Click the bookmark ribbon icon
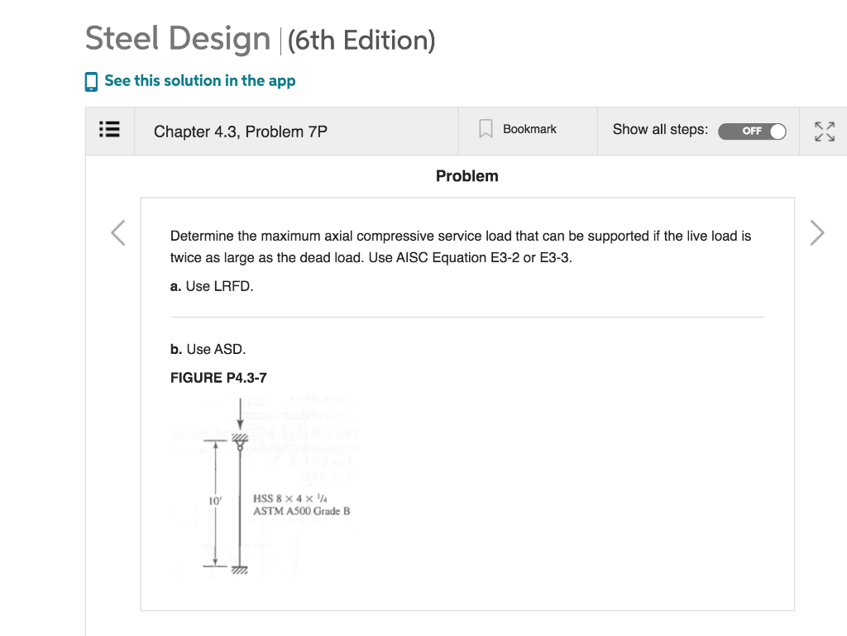This screenshot has width=847, height=636. (x=486, y=129)
